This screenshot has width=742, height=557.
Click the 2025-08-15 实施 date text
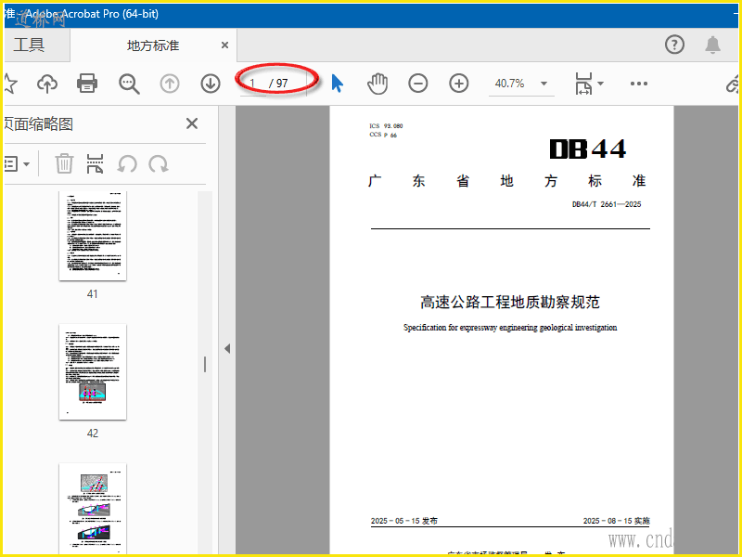coord(616,521)
